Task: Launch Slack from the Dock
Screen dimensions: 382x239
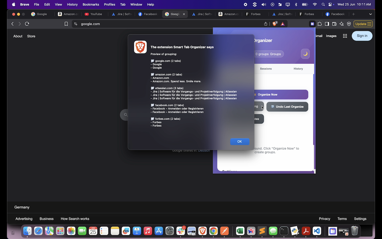Action: [181, 231]
